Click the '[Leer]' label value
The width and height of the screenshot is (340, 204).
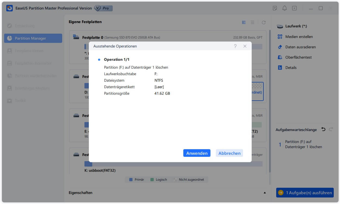[x=159, y=87]
